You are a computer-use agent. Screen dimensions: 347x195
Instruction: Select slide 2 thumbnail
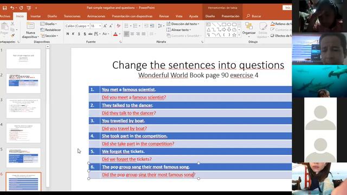click(x=23, y=83)
